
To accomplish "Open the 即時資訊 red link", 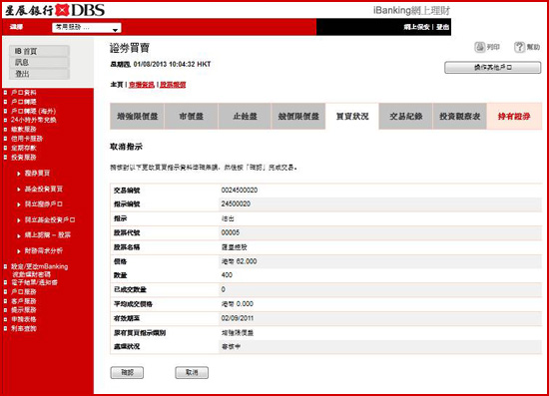I will click(142, 85).
